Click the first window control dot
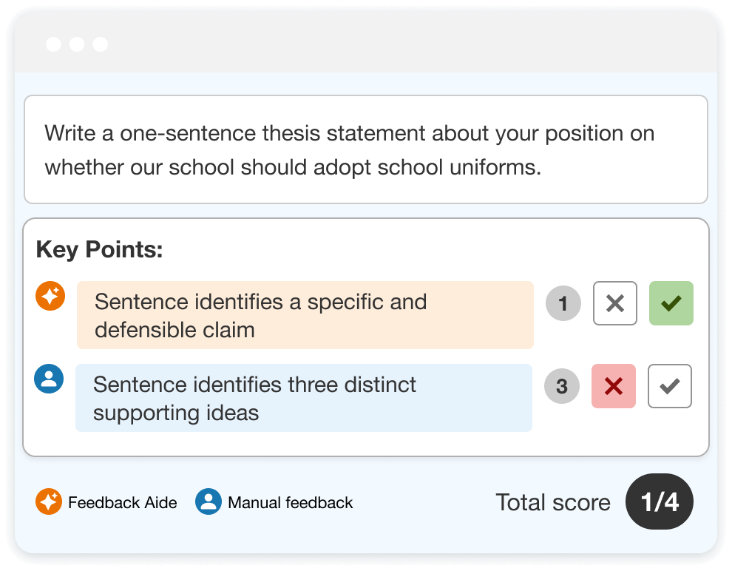The width and height of the screenshot is (732, 571). [54, 44]
